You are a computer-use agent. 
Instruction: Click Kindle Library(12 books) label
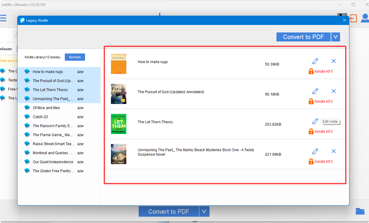[x=43, y=57]
